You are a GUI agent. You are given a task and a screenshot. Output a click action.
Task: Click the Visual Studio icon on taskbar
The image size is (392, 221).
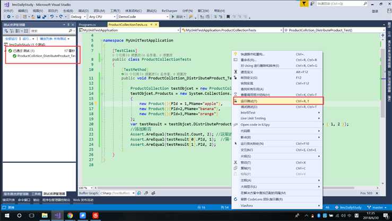point(57,215)
